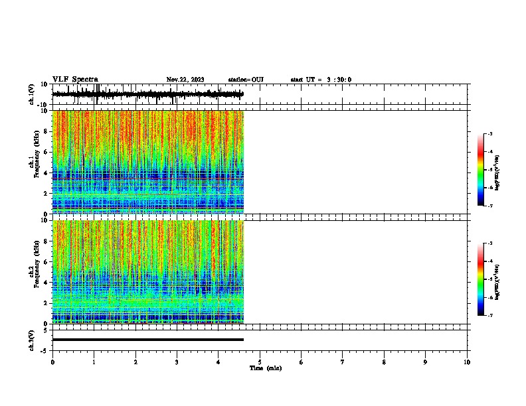Click time axis tick label "8"
The height and width of the screenshot is (406, 526).
coord(384,362)
